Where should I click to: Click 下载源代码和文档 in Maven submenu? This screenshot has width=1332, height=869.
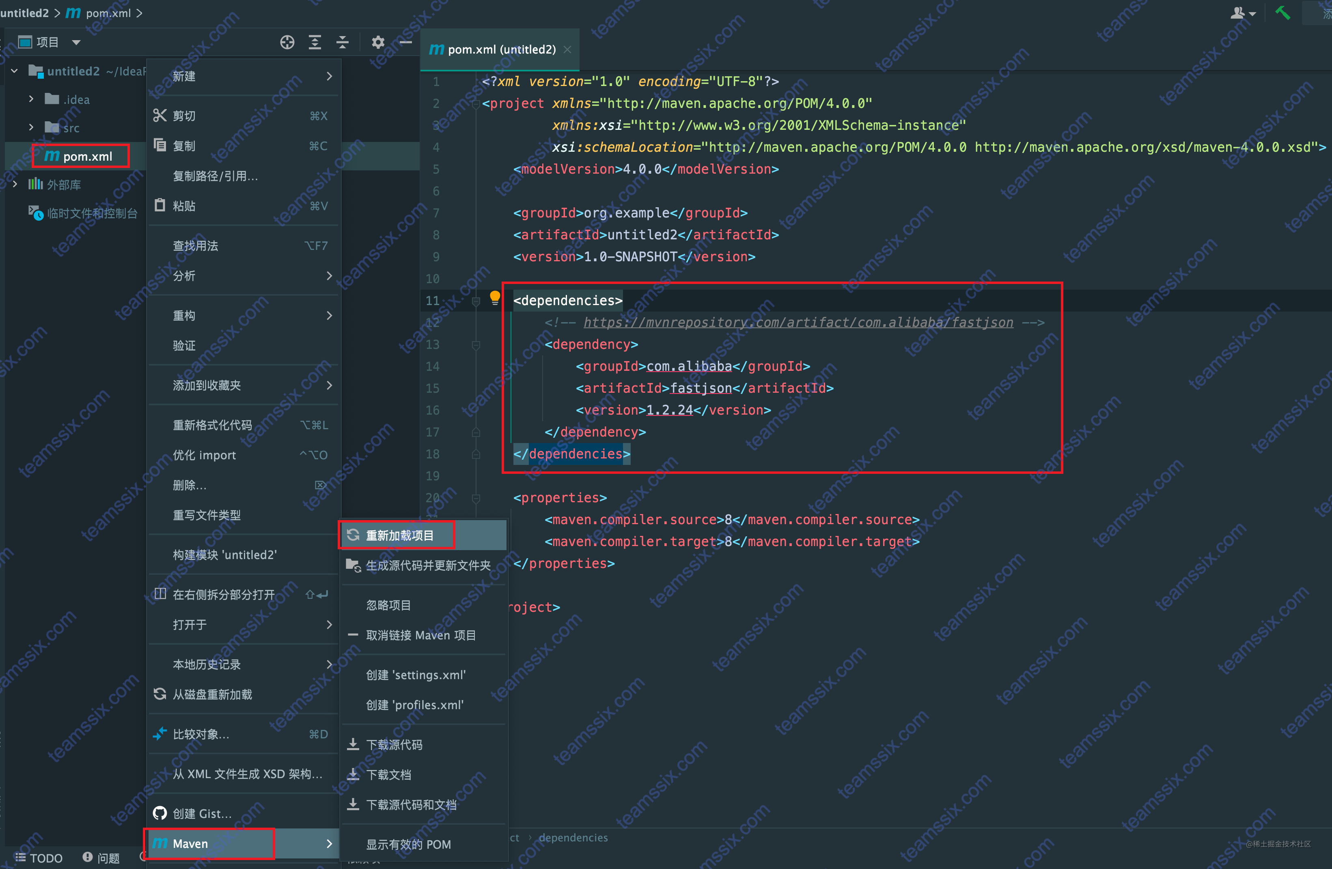[x=424, y=805]
